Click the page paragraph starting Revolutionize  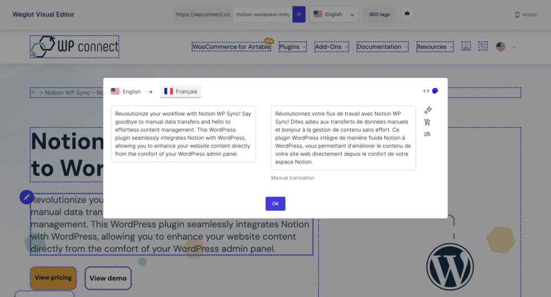[172, 224]
